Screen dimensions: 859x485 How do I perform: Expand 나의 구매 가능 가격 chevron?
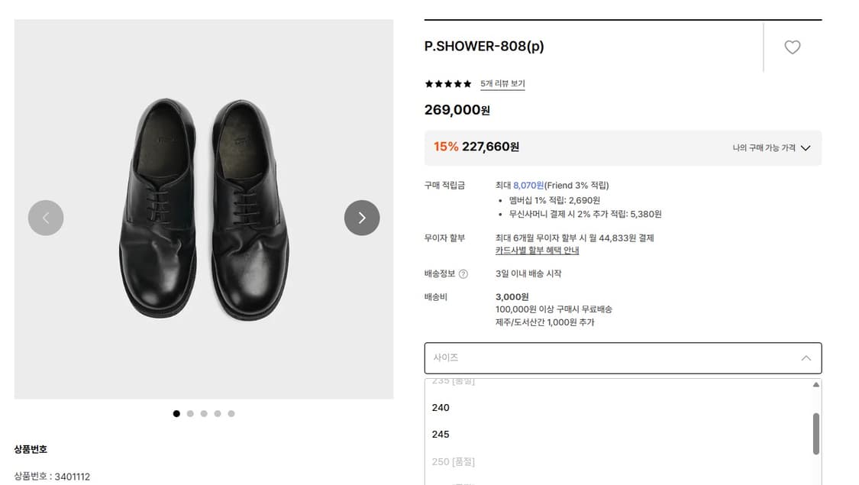coord(806,148)
